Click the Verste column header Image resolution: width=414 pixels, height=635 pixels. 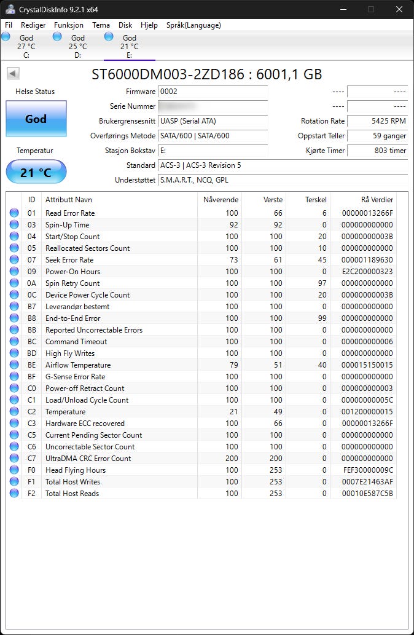pos(264,200)
